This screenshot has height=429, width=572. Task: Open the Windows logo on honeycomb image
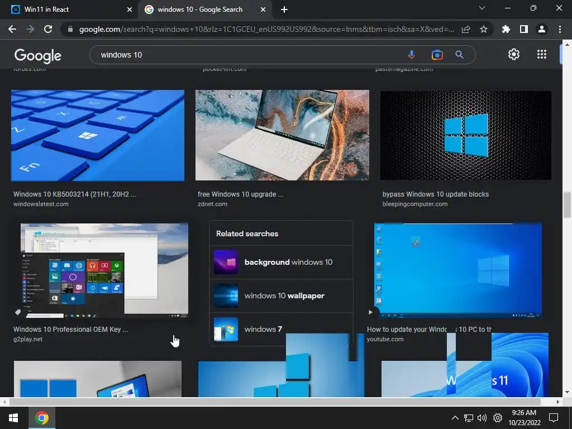click(466, 135)
